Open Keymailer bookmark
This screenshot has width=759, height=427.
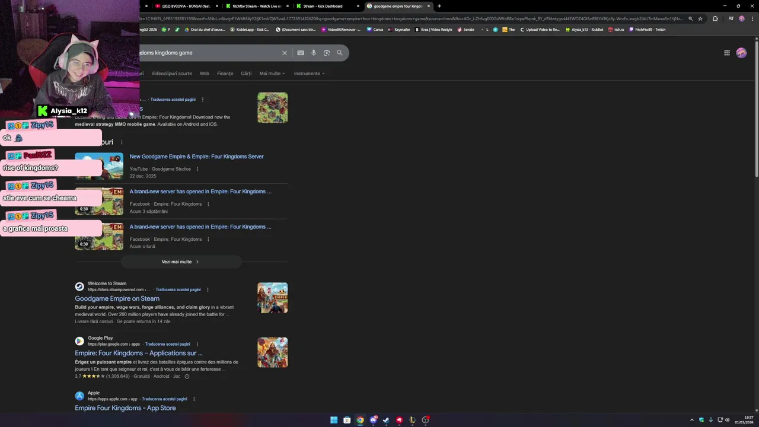[399, 30]
